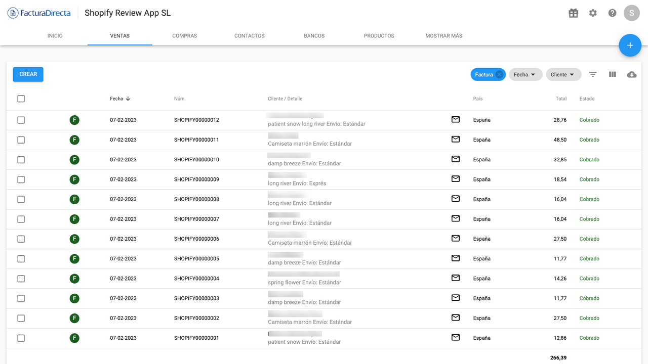Click envelope icon for SHOPIFY00000002
The width and height of the screenshot is (648, 364).
[x=456, y=317]
